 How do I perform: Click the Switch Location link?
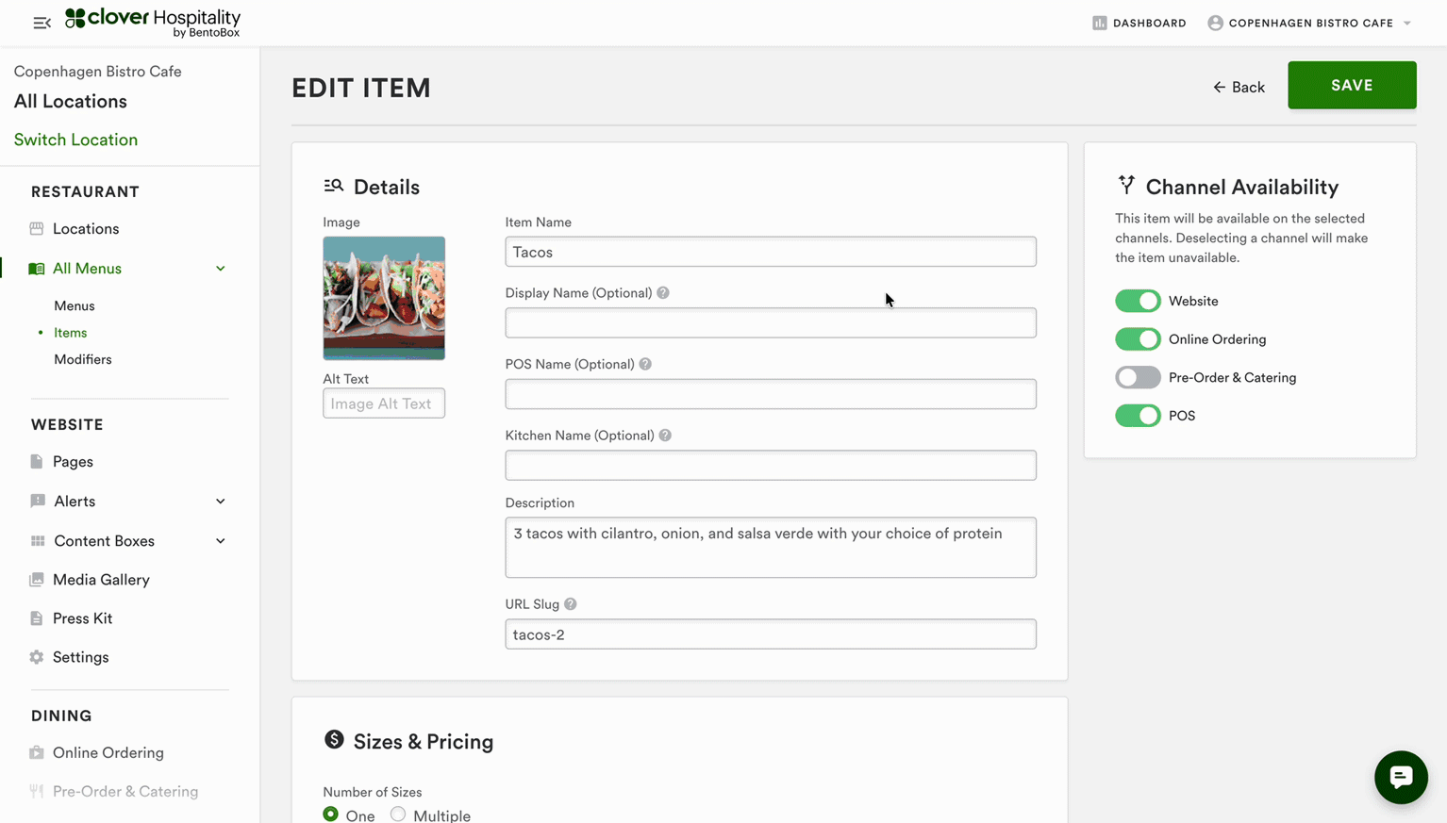coord(75,140)
